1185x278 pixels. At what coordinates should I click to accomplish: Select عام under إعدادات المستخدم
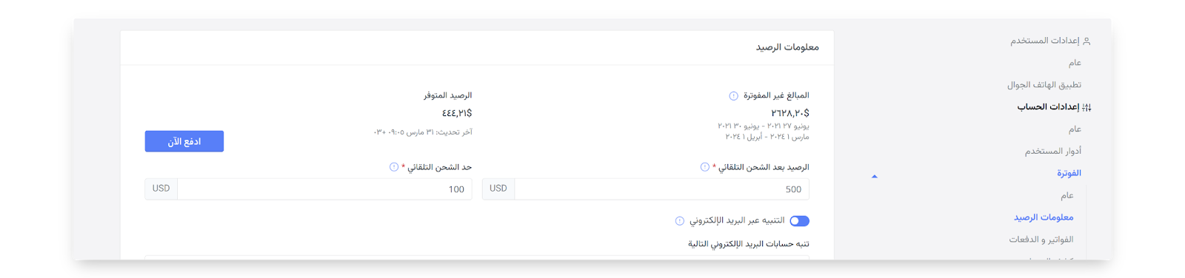tap(1075, 63)
